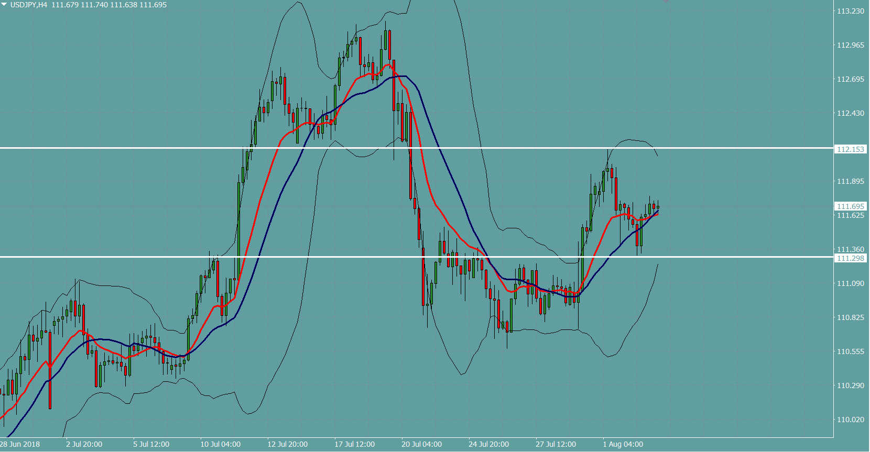Image resolution: width=870 pixels, height=452 pixels.
Task: Click the 110.555 price scale label
Action: click(x=850, y=351)
